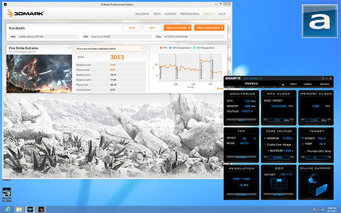Open help question mark in OC Guru
The height and width of the screenshot is (213, 341).
click(x=322, y=79)
